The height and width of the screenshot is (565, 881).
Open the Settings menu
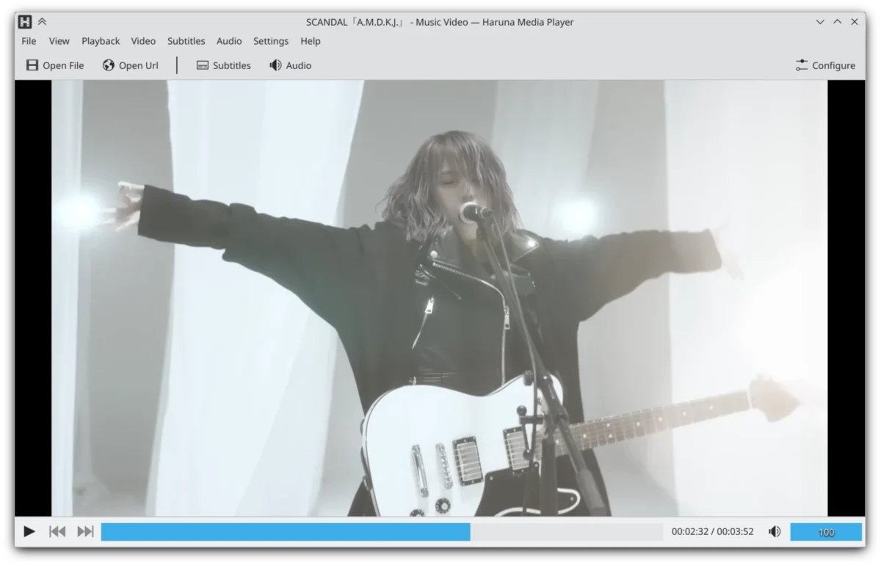click(x=271, y=41)
